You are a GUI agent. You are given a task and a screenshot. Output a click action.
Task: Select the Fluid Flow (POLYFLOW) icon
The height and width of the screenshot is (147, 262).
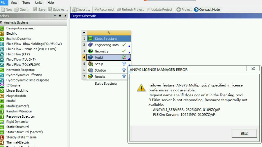click(x=2, y=65)
